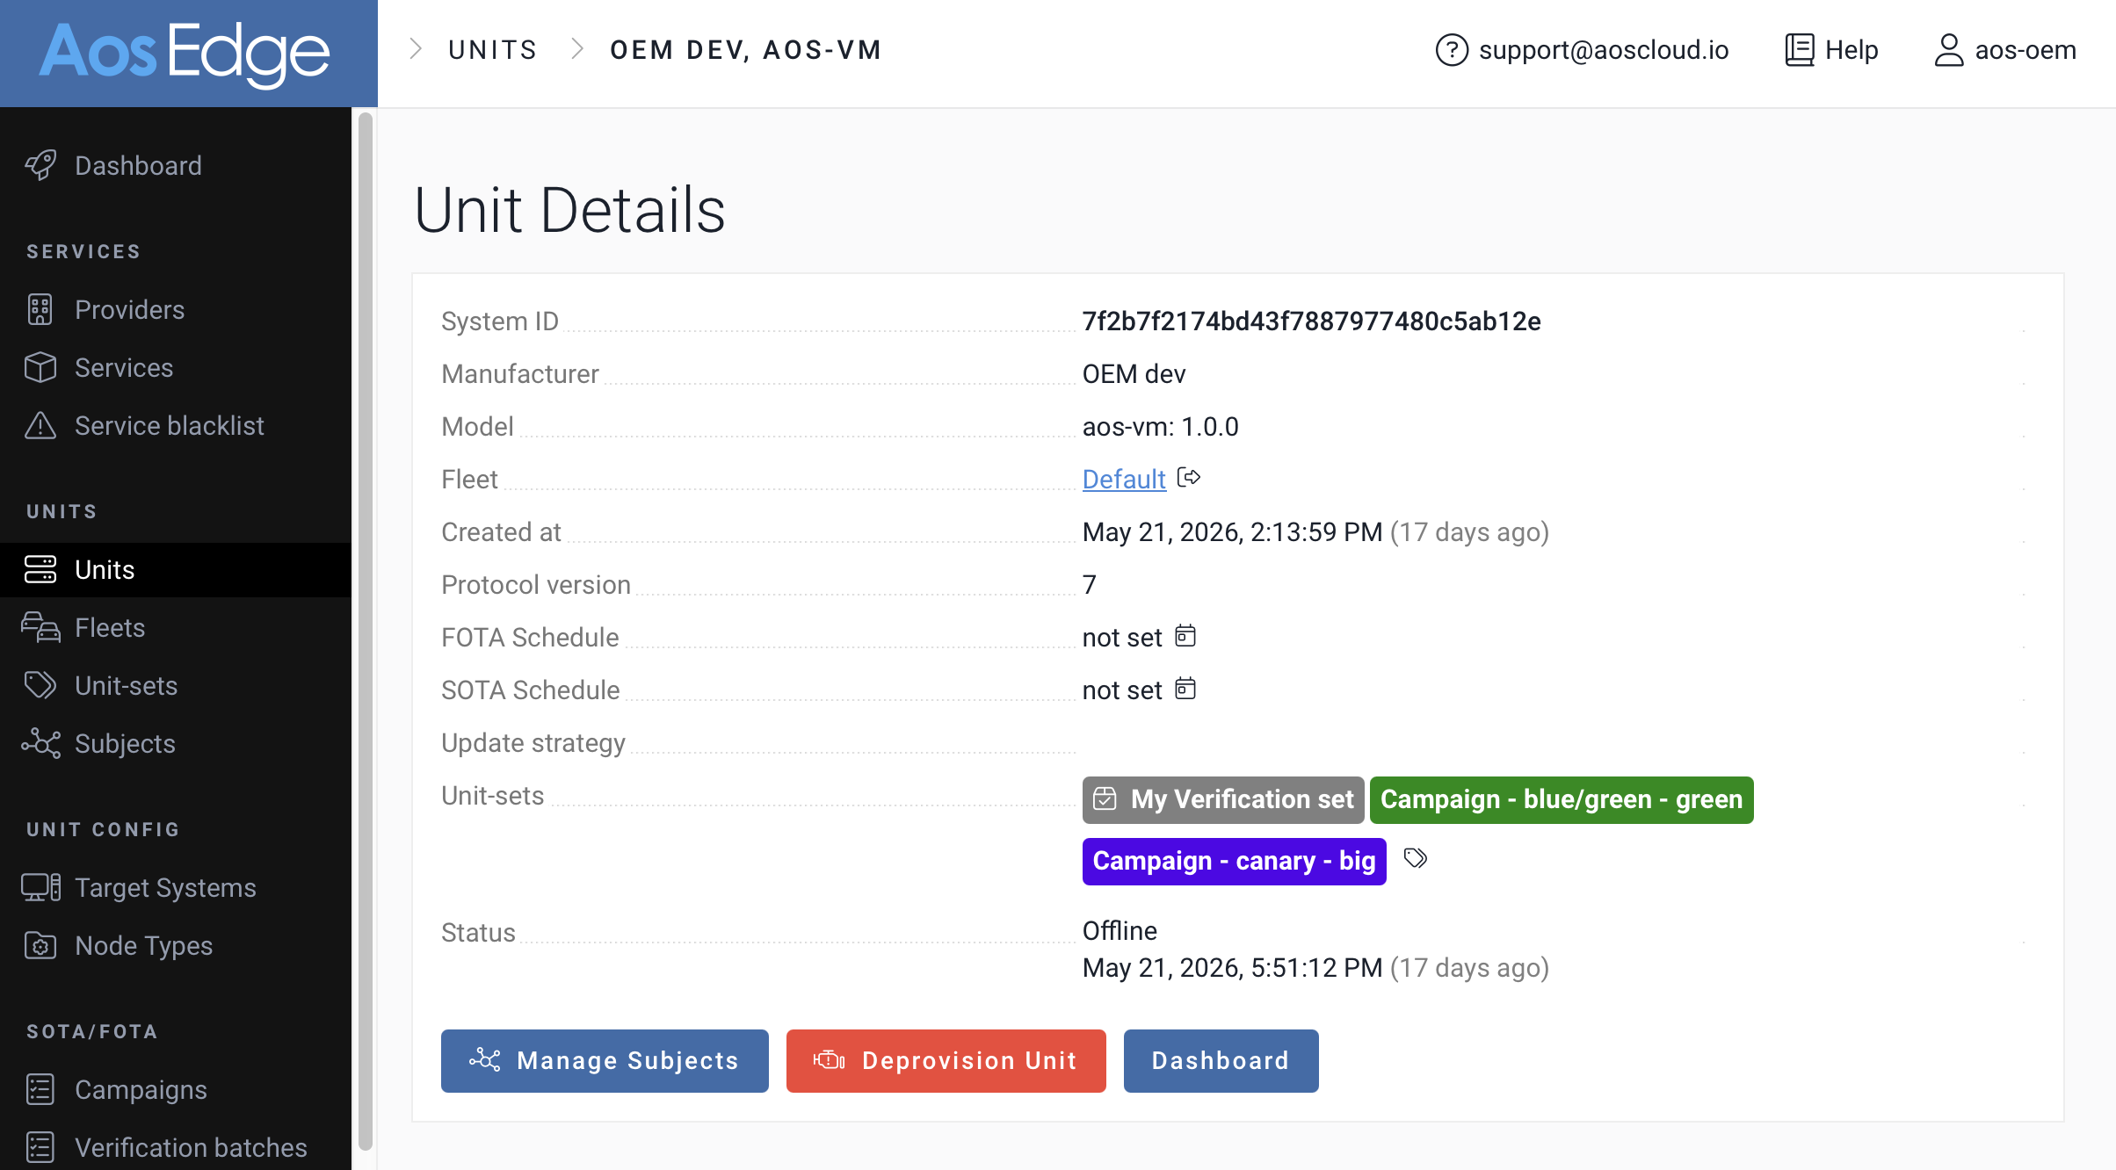Click the Protocol version value 7
This screenshot has width=2116, height=1170.
coord(1090,584)
